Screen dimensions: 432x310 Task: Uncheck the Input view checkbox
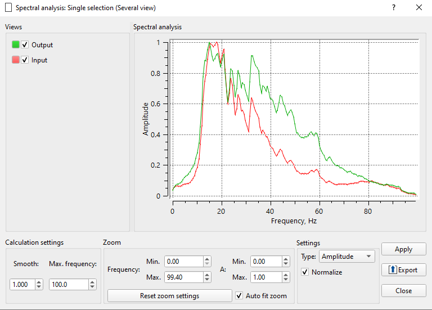tap(25, 60)
